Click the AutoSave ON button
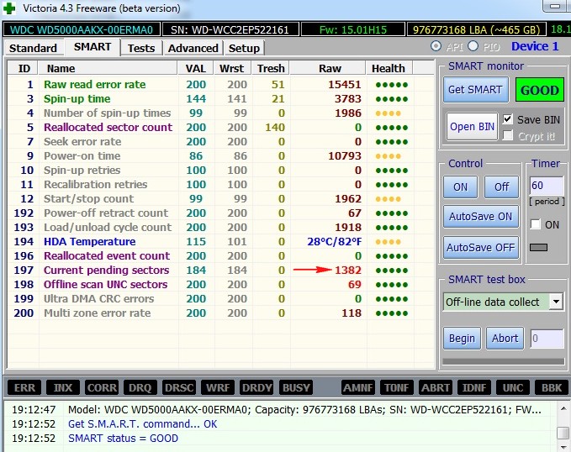 click(478, 216)
